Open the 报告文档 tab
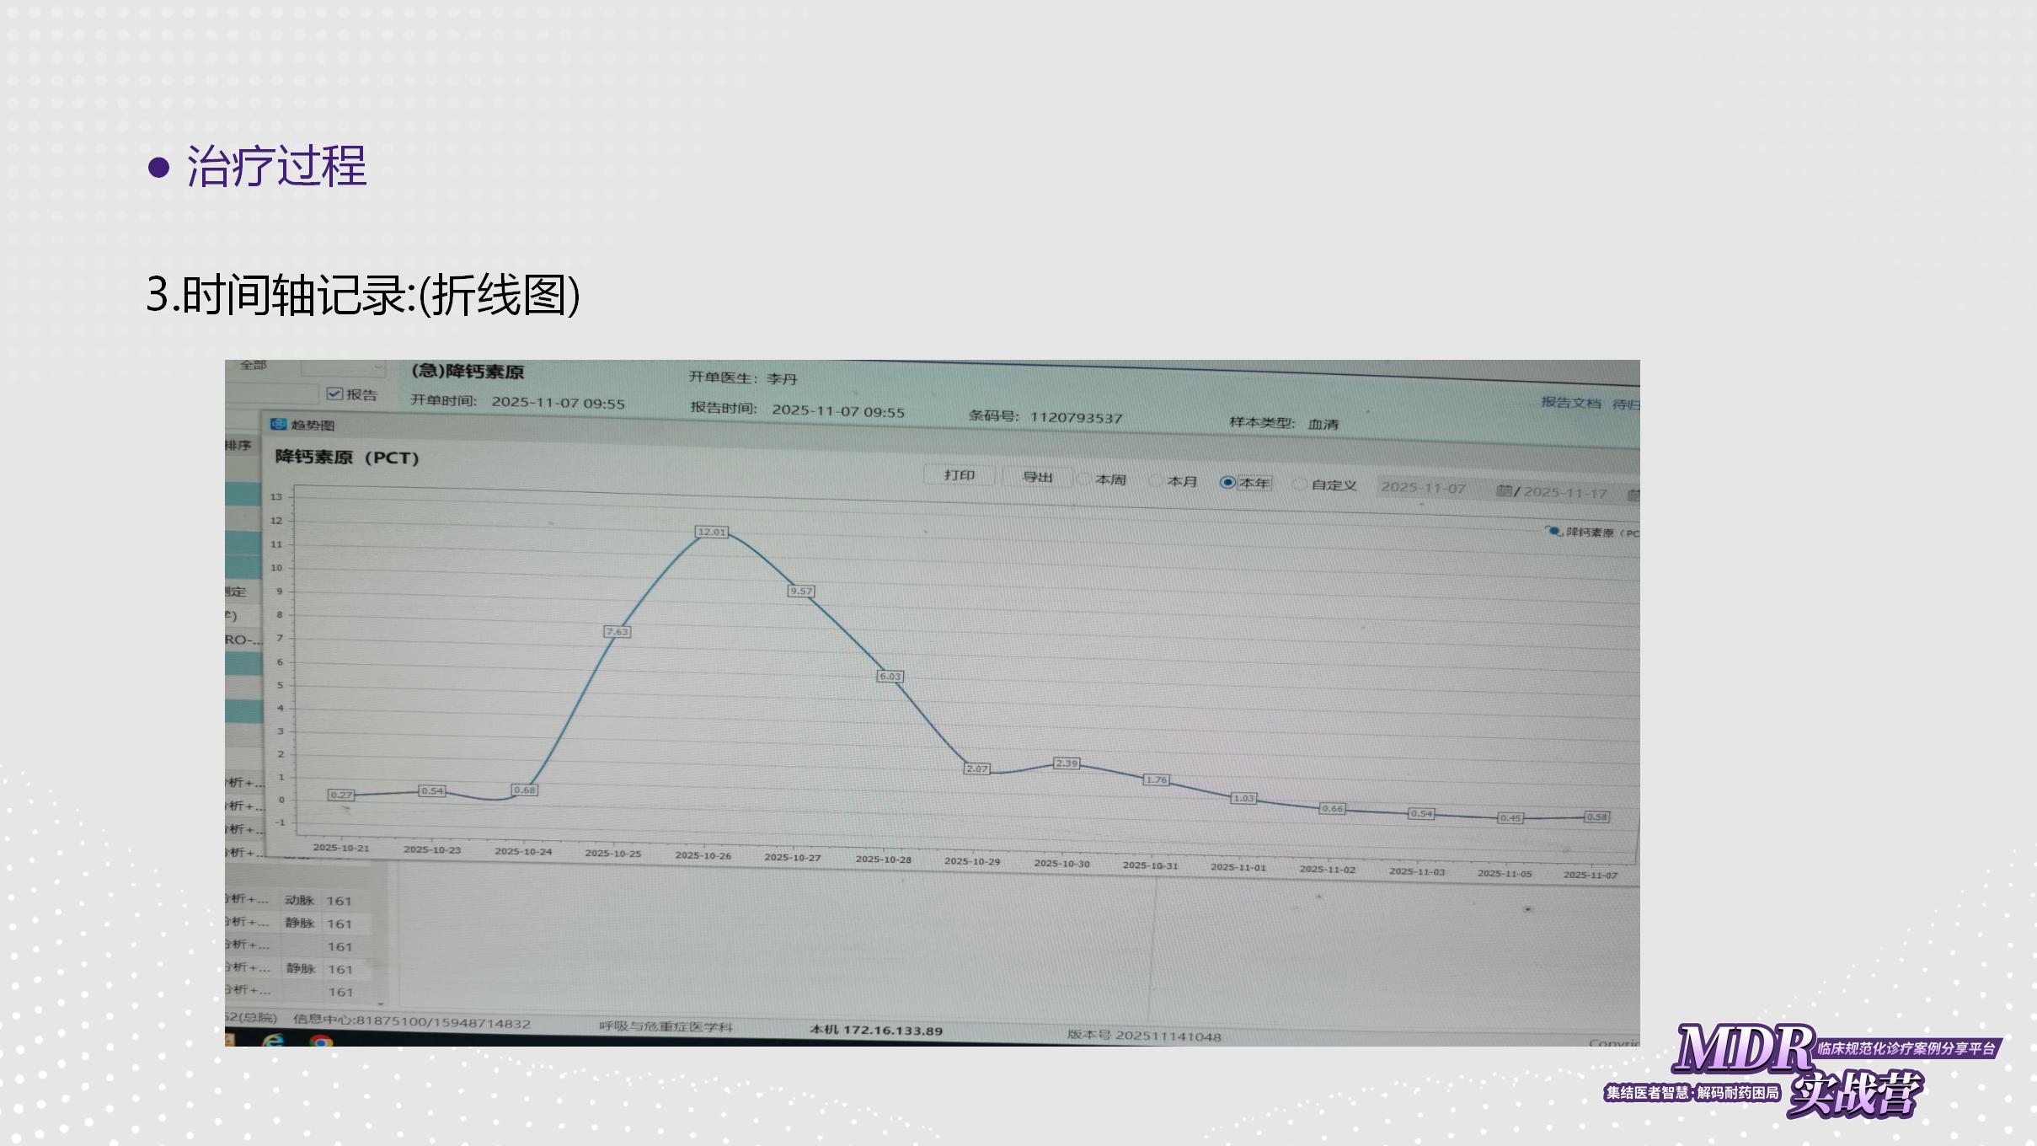Image resolution: width=2037 pixels, height=1146 pixels. coord(1570,403)
